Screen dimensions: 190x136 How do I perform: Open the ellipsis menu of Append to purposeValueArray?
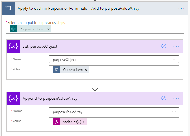coord(176,98)
